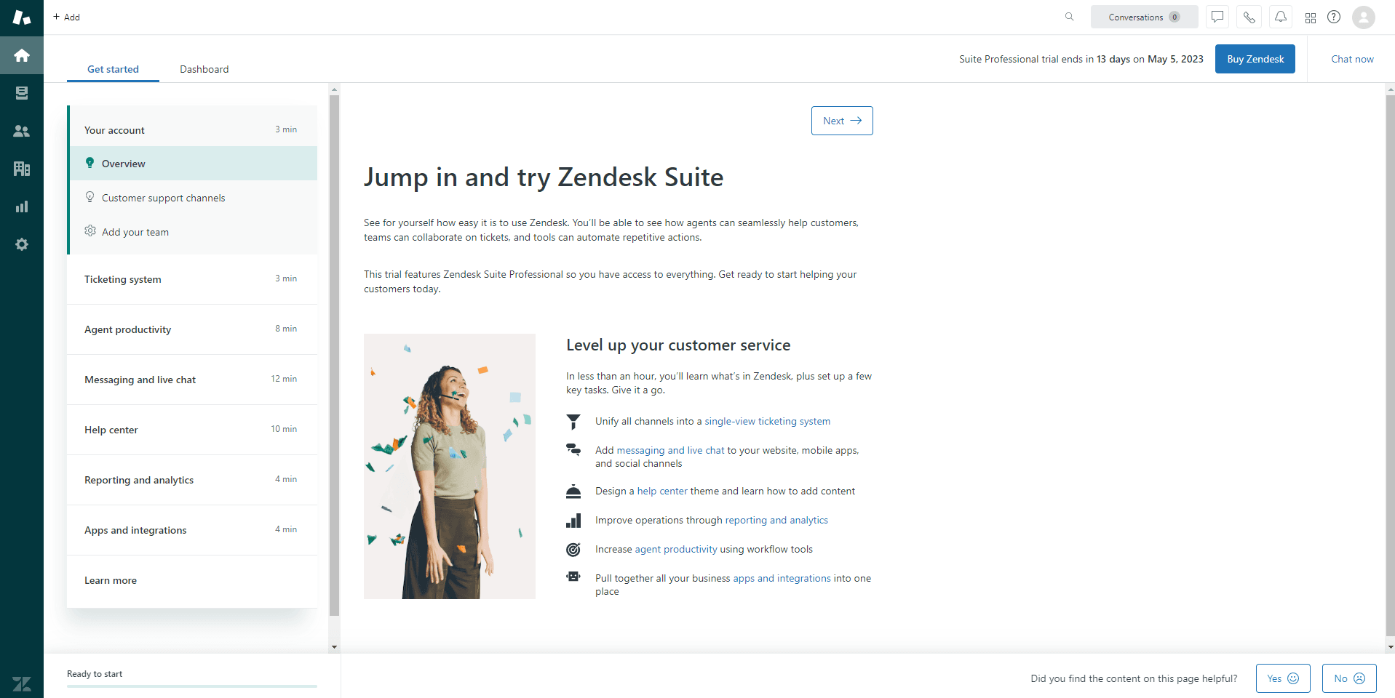Screen dimensions: 1395x698
Task: Click the service bell icon beside Design a help center
Action: point(573,492)
